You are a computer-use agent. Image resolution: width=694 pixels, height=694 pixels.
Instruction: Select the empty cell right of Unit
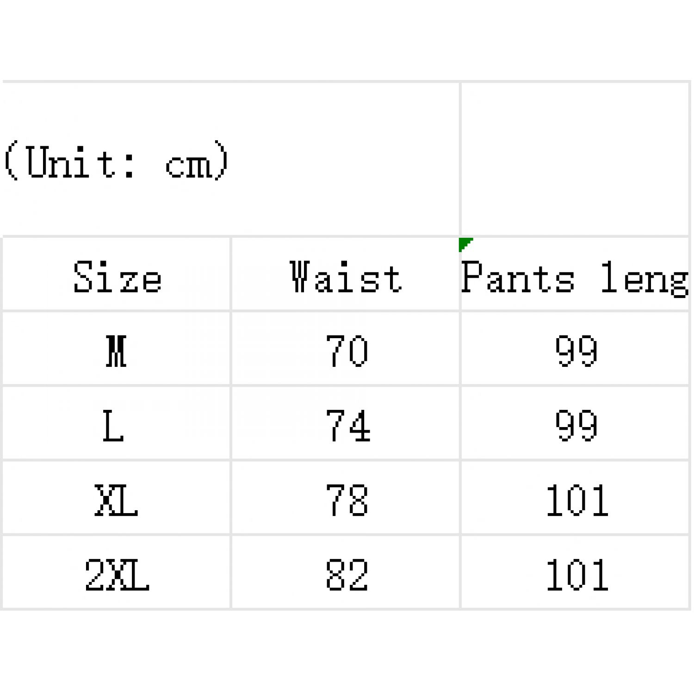pos(575,160)
